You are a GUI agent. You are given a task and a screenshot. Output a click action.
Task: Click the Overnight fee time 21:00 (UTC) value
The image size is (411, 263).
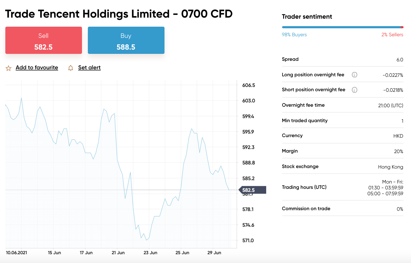391,106
